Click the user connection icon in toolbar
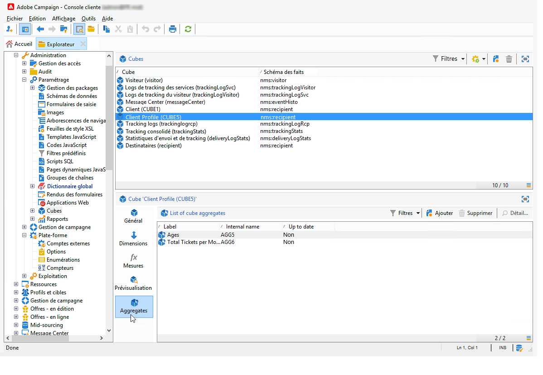This screenshot has height=375, width=543. point(10,29)
